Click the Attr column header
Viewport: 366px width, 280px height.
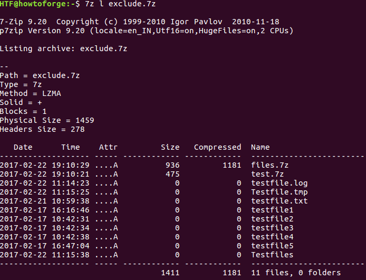click(x=108, y=147)
